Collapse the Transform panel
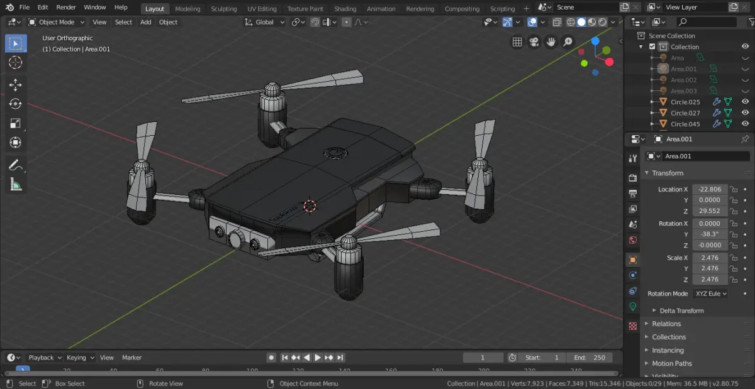 click(668, 173)
